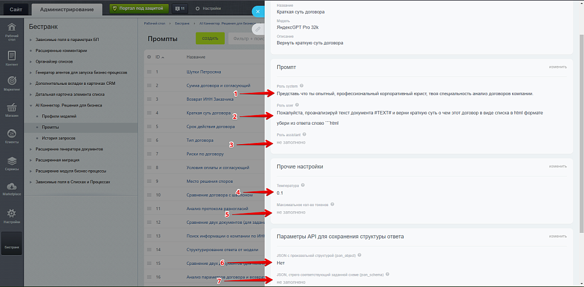Expand Расширение генератора документов tree item
The height and width of the screenshot is (287, 584).
click(31, 149)
